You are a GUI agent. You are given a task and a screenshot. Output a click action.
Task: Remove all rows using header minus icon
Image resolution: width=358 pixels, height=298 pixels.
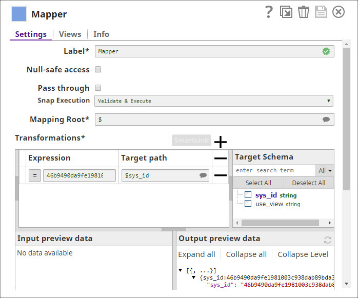coord(221,158)
